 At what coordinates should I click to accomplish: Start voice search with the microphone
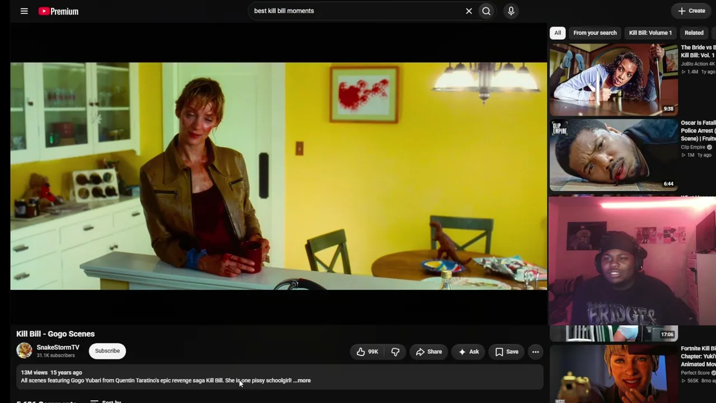(511, 11)
